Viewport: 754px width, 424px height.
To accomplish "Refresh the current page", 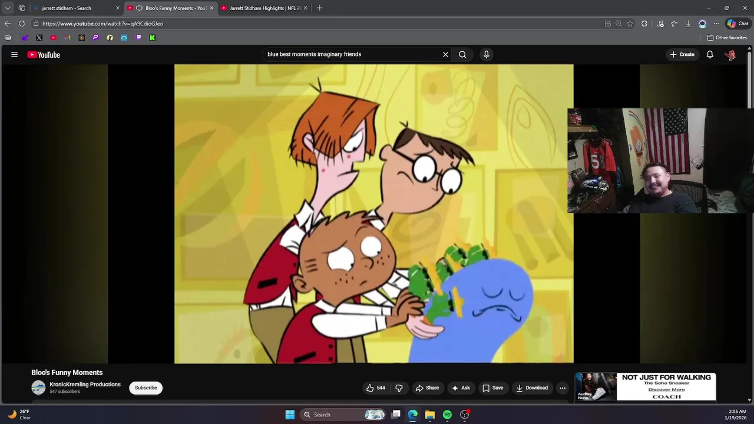I will pos(22,24).
